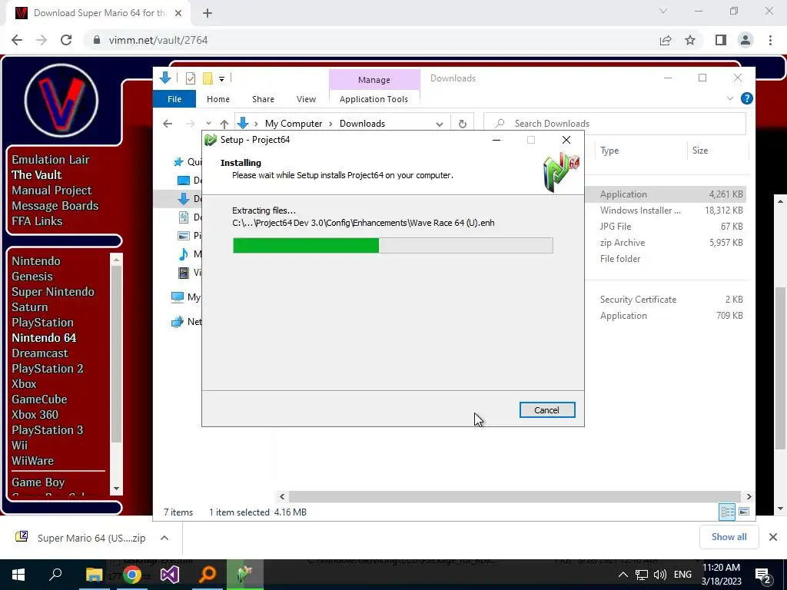Open Message Boards link
The height and width of the screenshot is (590, 787).
[x=55, y=206]
